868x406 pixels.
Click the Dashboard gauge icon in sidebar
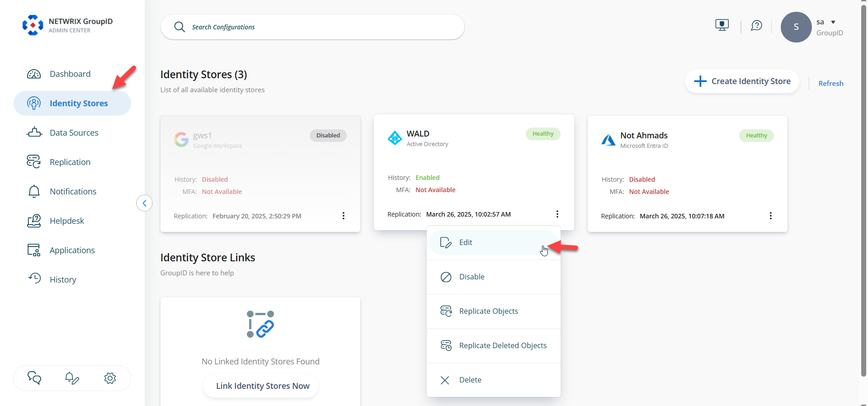tap(34, 74)
